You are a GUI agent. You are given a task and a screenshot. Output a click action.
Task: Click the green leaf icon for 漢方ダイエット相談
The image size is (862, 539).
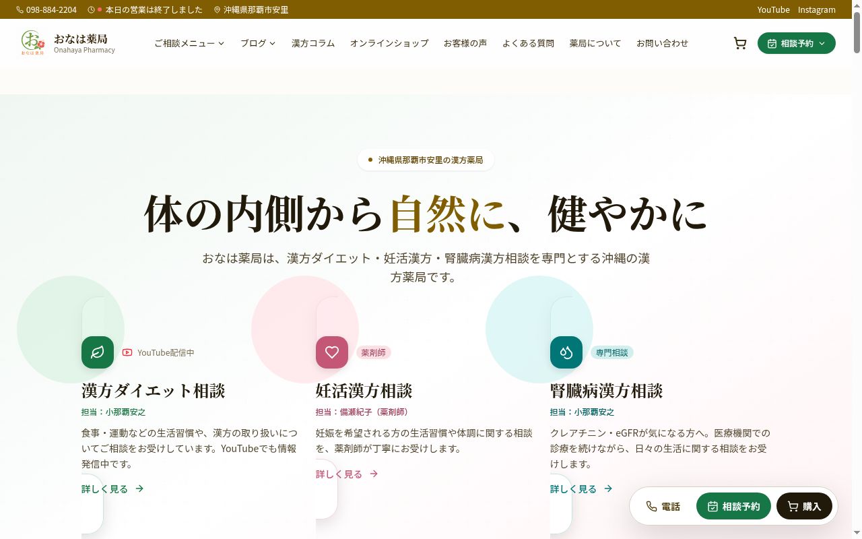[98, 352]
